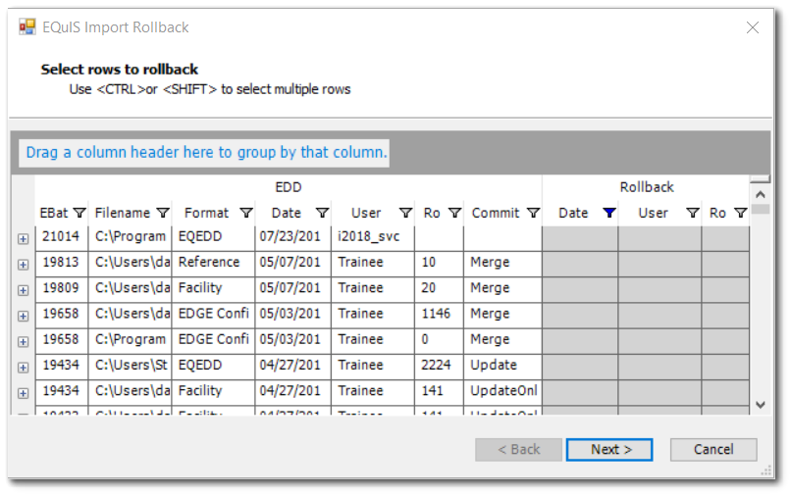Select the cell with row count 2224
791x495 pixels.
(x=438, y=365)
